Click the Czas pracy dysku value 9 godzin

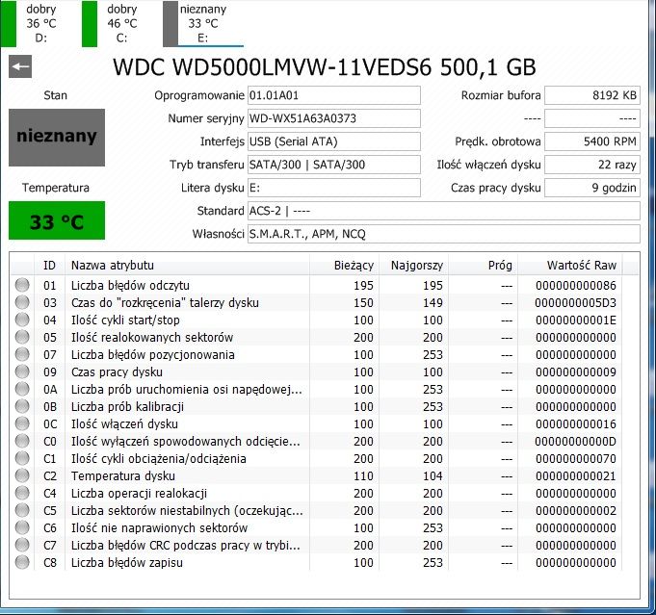coord(592,188)
